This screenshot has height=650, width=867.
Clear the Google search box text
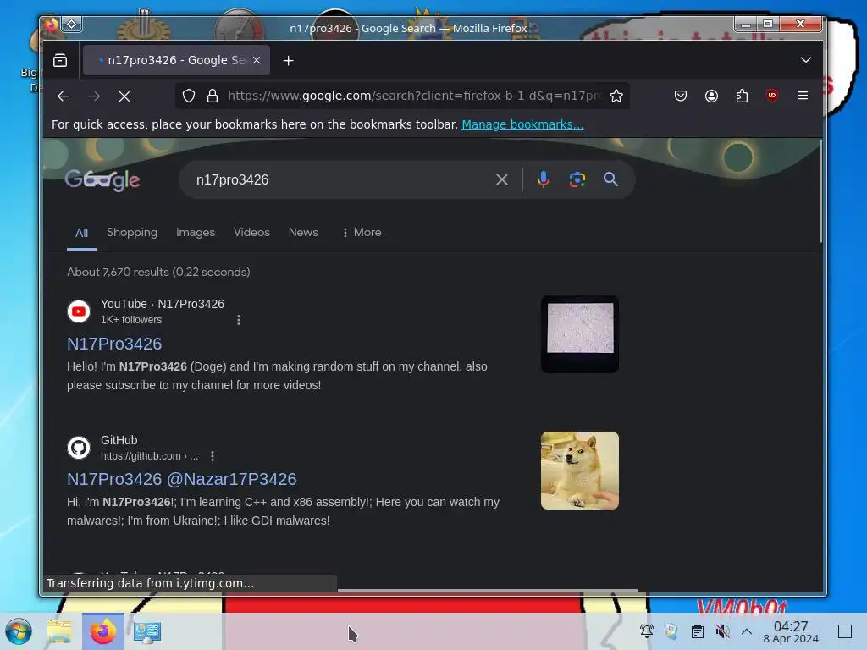(x=501, y=179)
